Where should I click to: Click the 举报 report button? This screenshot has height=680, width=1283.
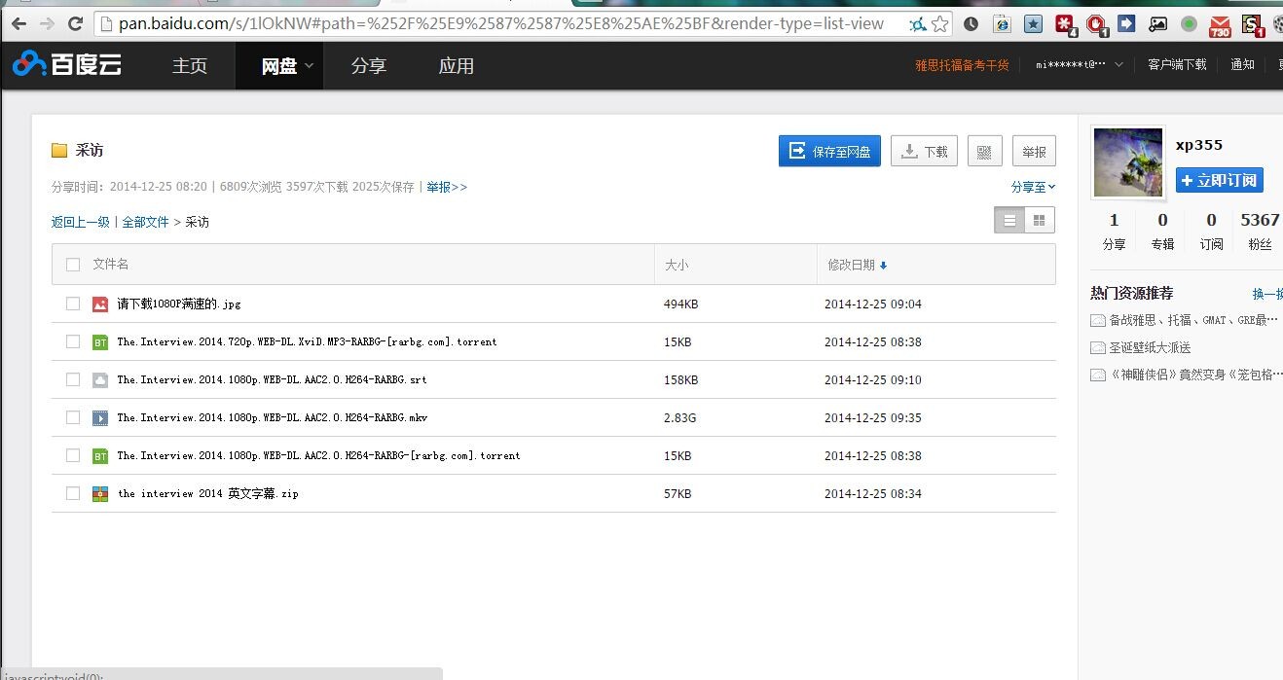click(x=1034, y=151)
